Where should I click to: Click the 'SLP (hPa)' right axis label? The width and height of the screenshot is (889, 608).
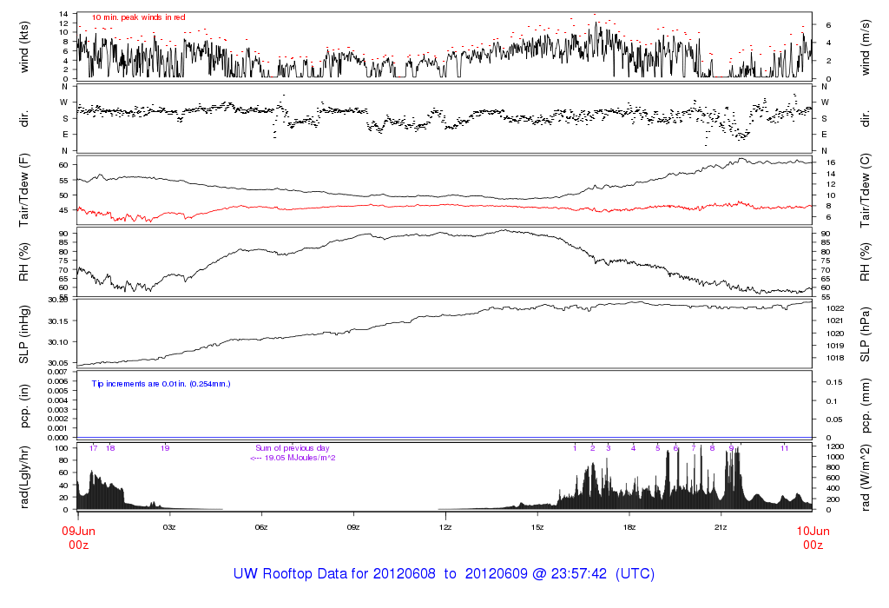pos(866,332)
